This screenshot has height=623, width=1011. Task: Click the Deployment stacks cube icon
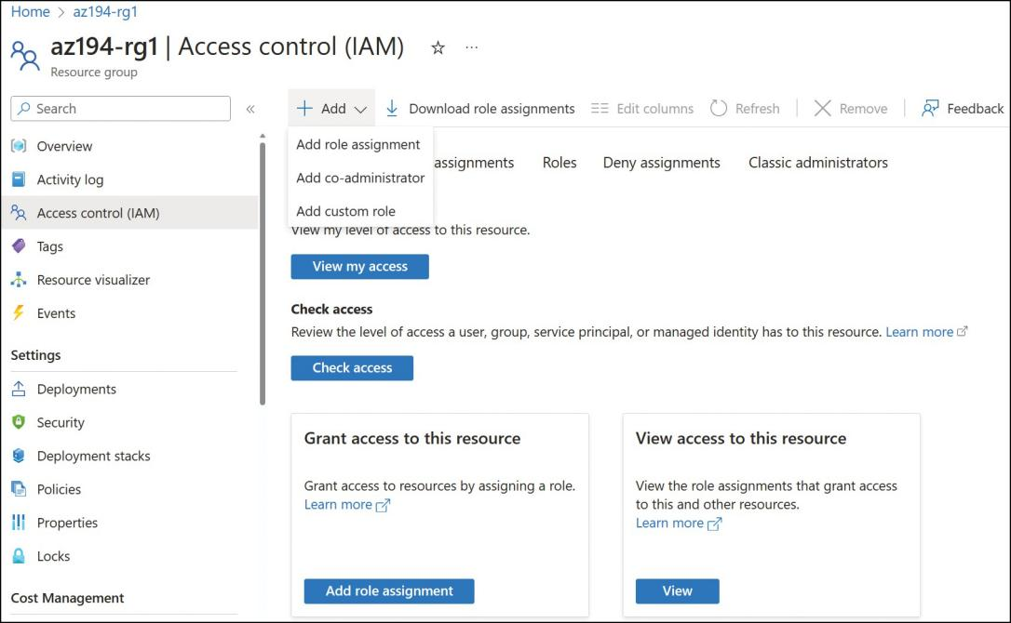19,456
